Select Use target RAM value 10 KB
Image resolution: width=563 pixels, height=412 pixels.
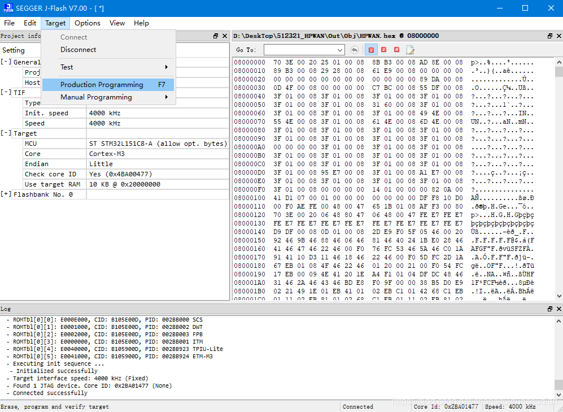[158, 184]
